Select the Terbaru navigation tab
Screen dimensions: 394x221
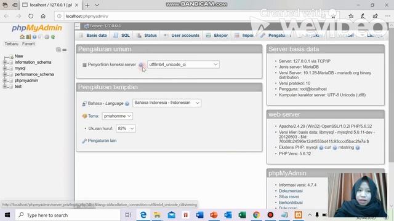(11, 44)
